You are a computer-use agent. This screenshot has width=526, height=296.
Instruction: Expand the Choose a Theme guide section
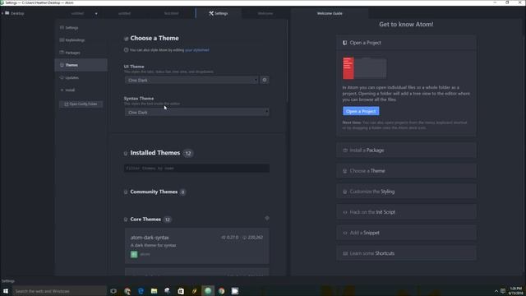point(406,171)
